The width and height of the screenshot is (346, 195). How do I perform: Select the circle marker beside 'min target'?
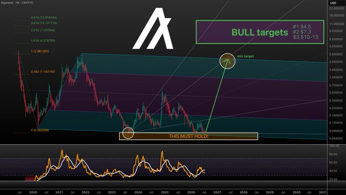tap(227, 61)
